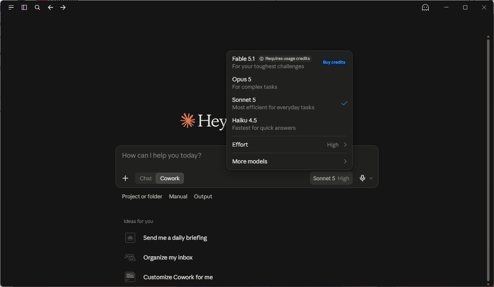494x287 pixels.
Task: Click the checkmark next to Sonnet 5
Action: (x=344, y=103)
